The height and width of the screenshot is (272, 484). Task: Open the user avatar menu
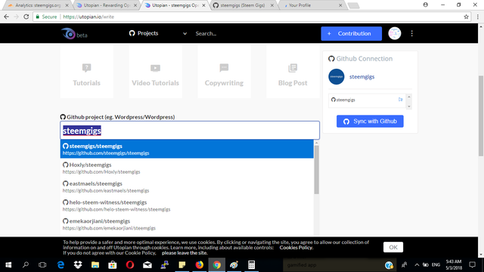click(x=395, y=33)
